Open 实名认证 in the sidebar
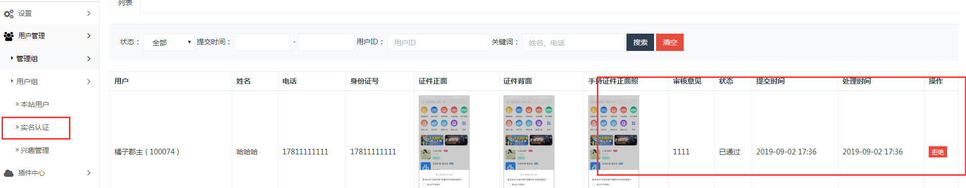 pos(35,127)
